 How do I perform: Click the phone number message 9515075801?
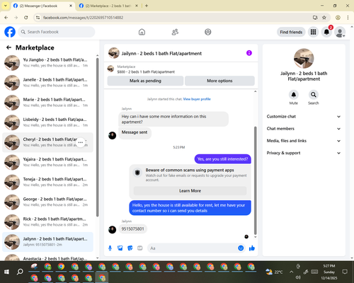click(132, 229)
